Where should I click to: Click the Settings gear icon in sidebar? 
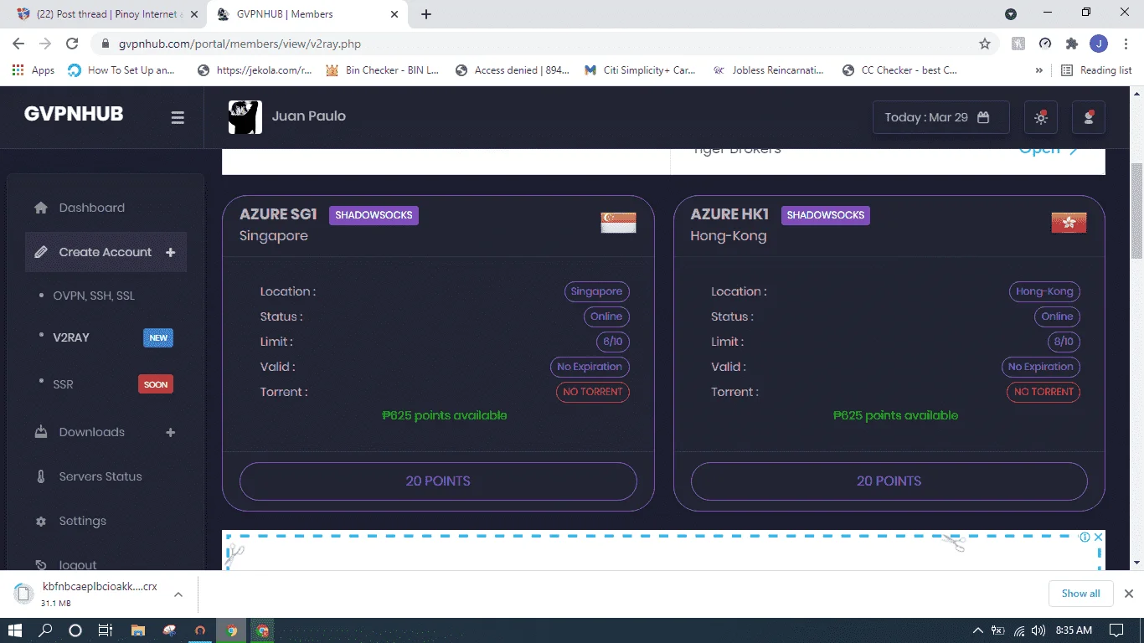coord(41,521)
